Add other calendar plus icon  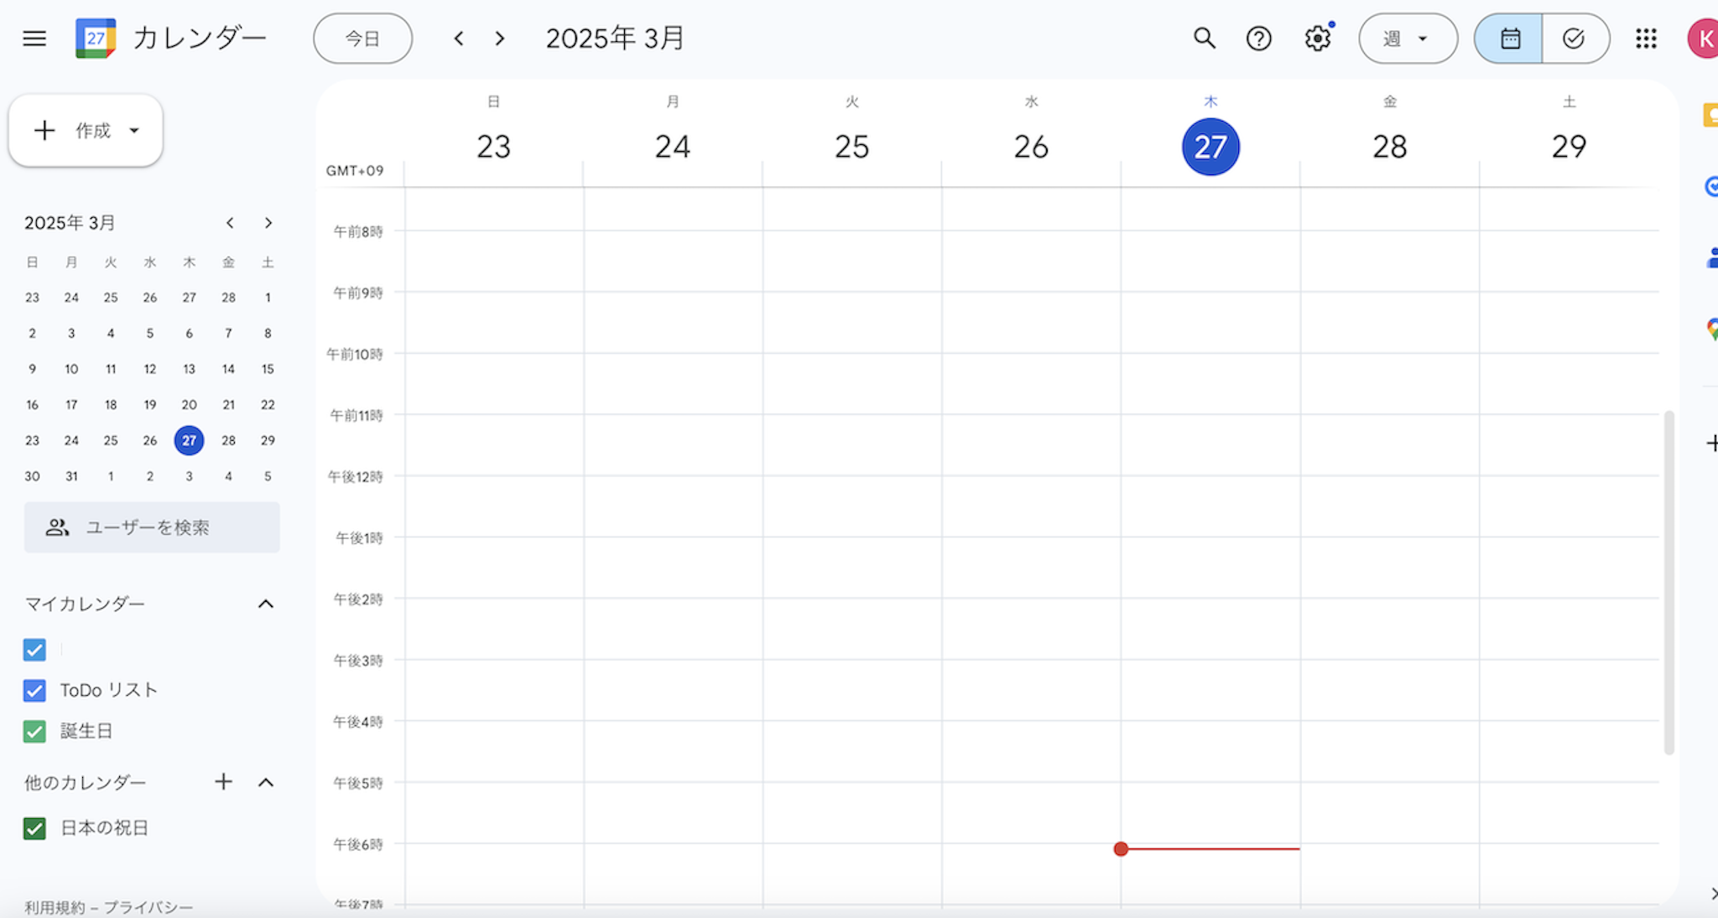click(223, 782)
